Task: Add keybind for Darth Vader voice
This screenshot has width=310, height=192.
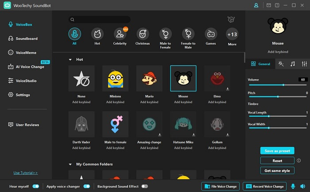Action: tap(81, 148)
